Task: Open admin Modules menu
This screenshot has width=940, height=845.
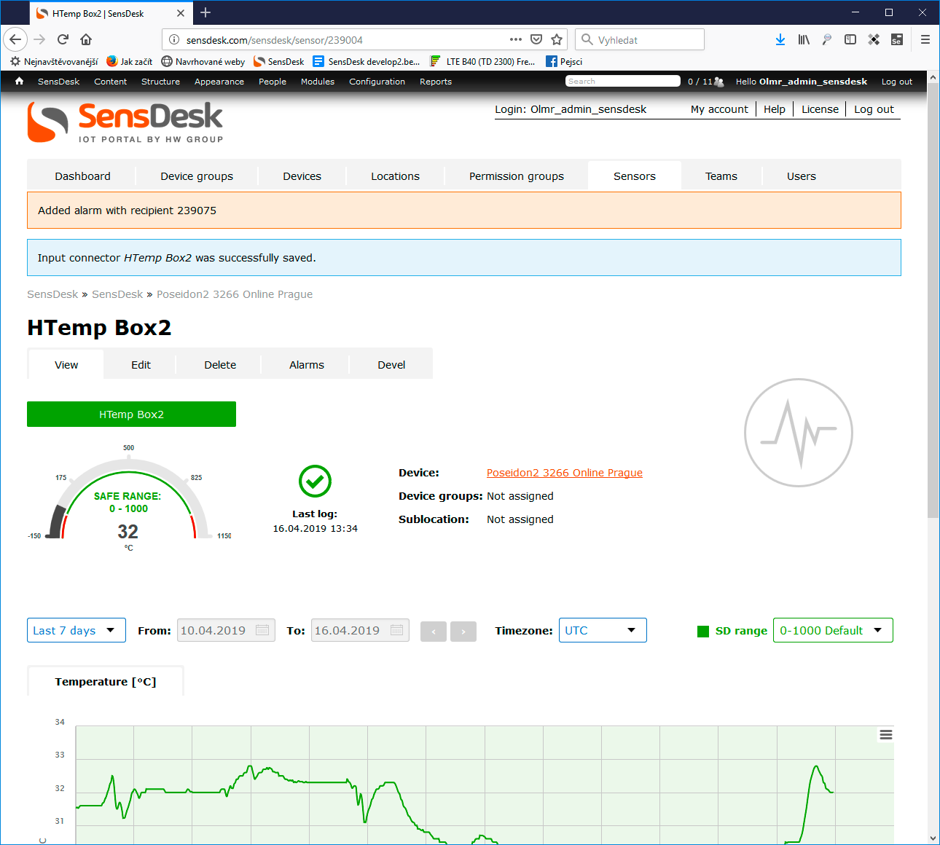Action: pos(318,82)
